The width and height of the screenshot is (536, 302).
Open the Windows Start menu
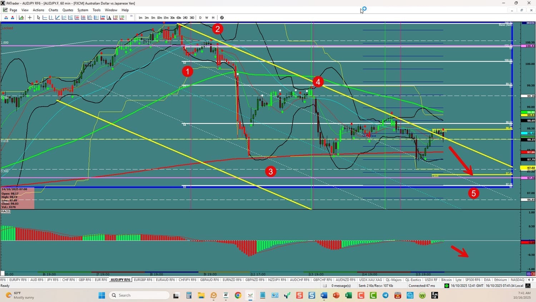[x=101, y=295]
